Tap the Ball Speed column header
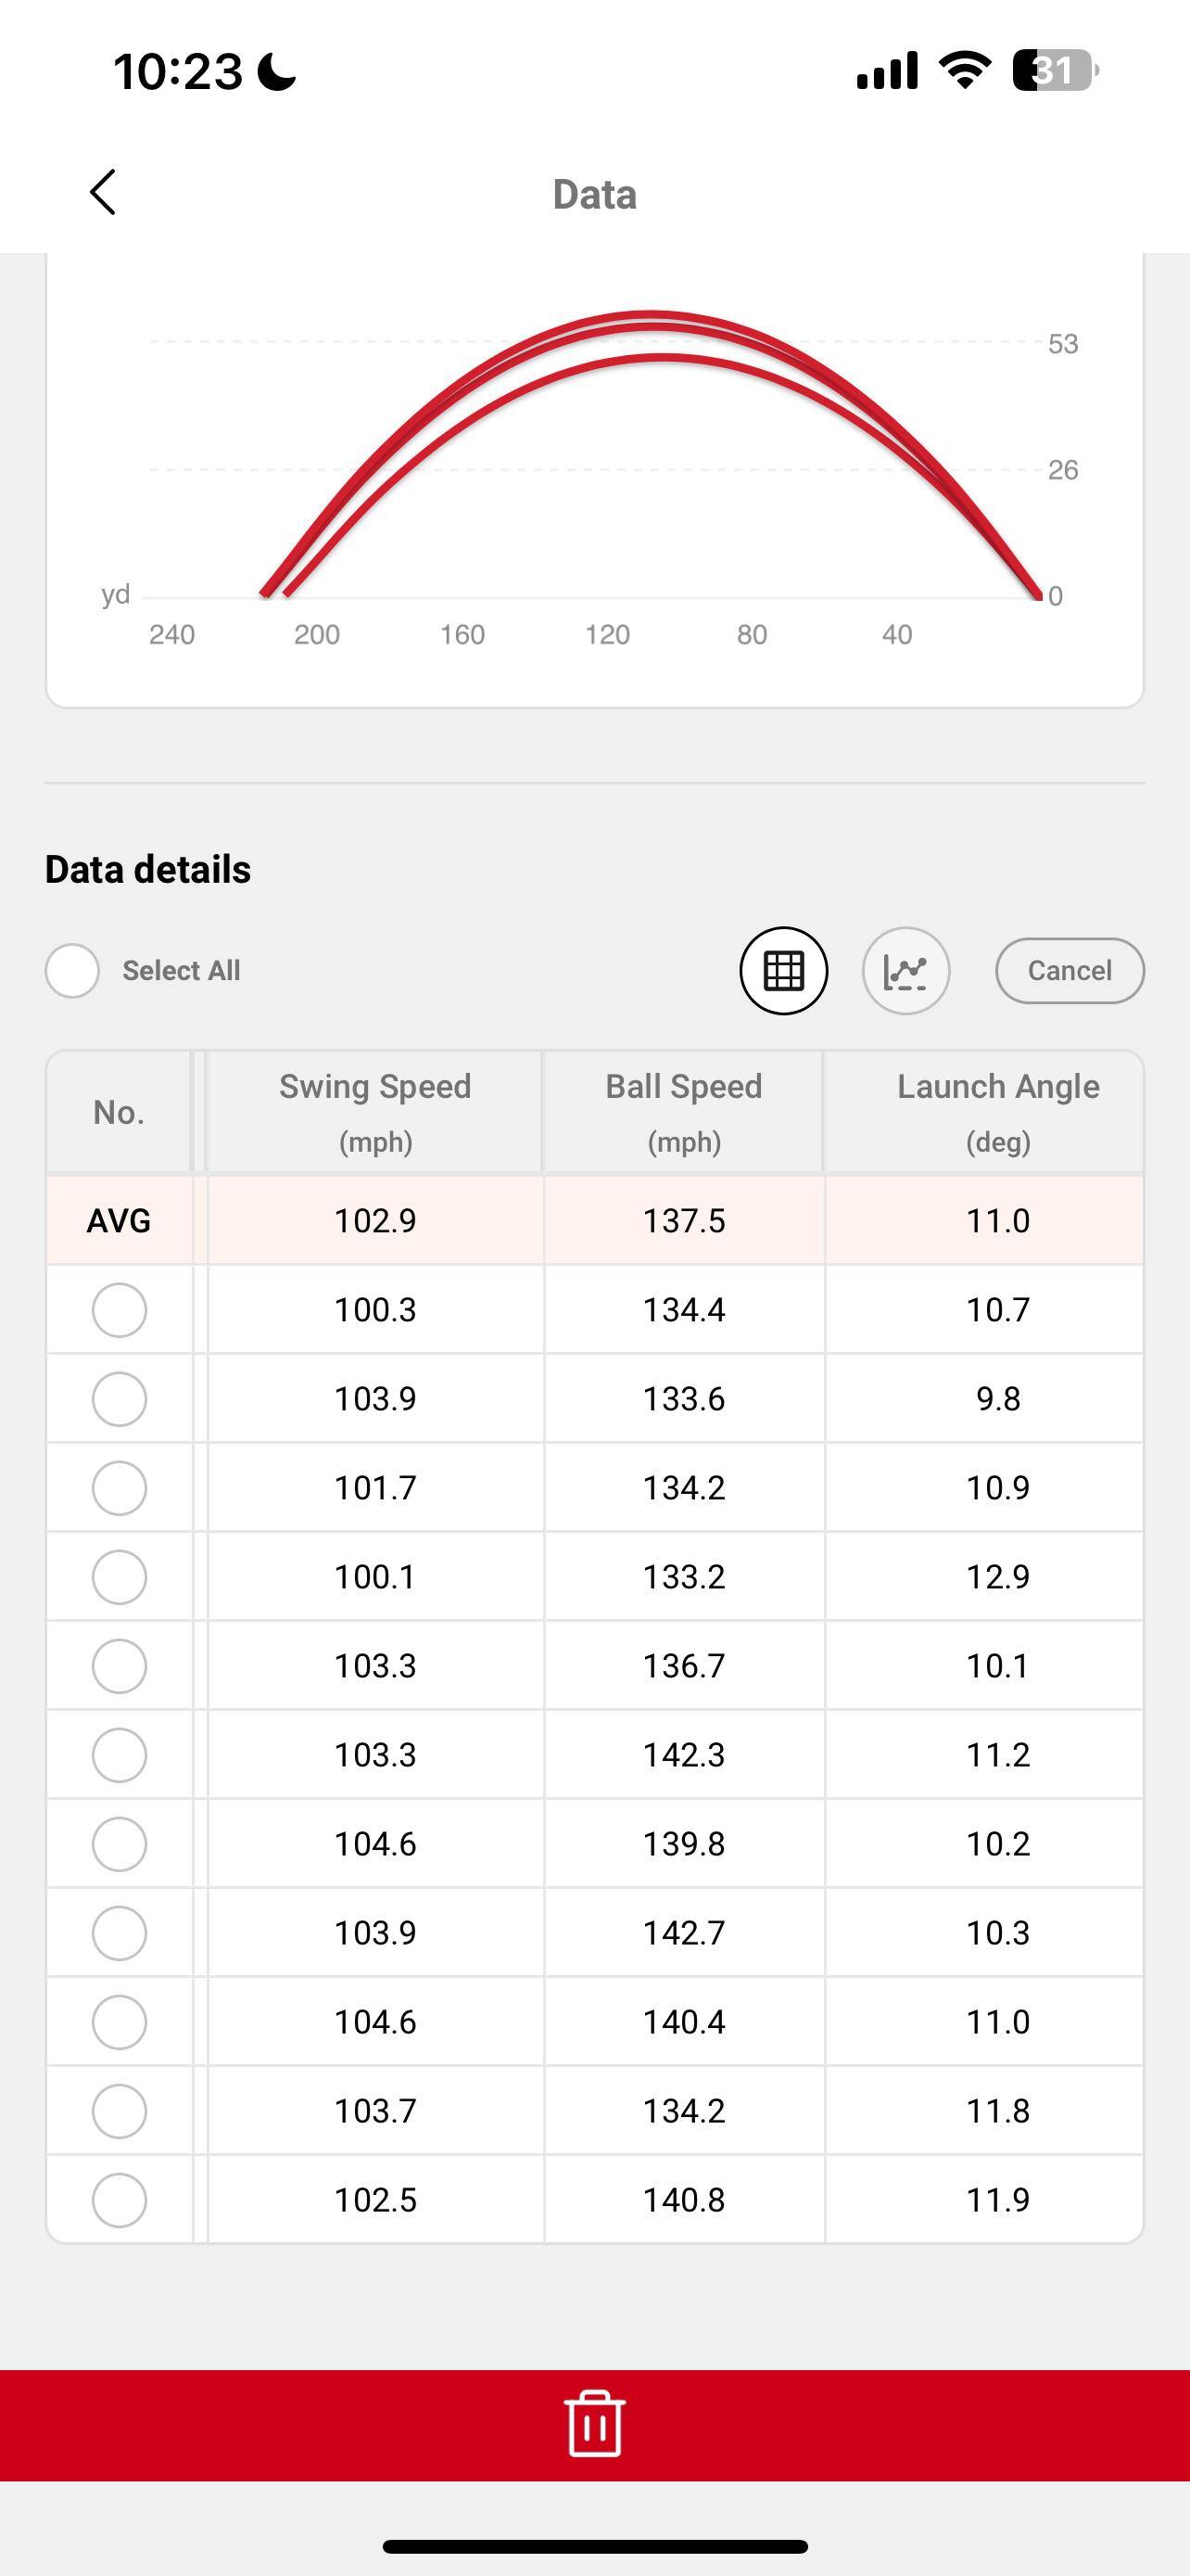Image resolution: width=1190 pixels, height=2576 pixels. coord(683,1111)
